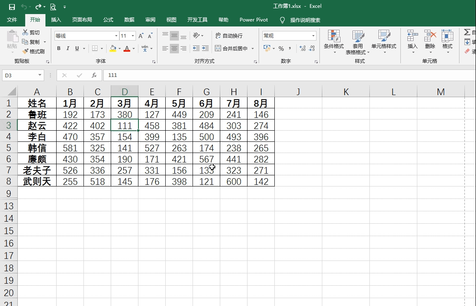Customize the Quick Access Toolbar dropdown
This screenshot has height=306, width=476.
pyautogui.click(x=64, y=7)
